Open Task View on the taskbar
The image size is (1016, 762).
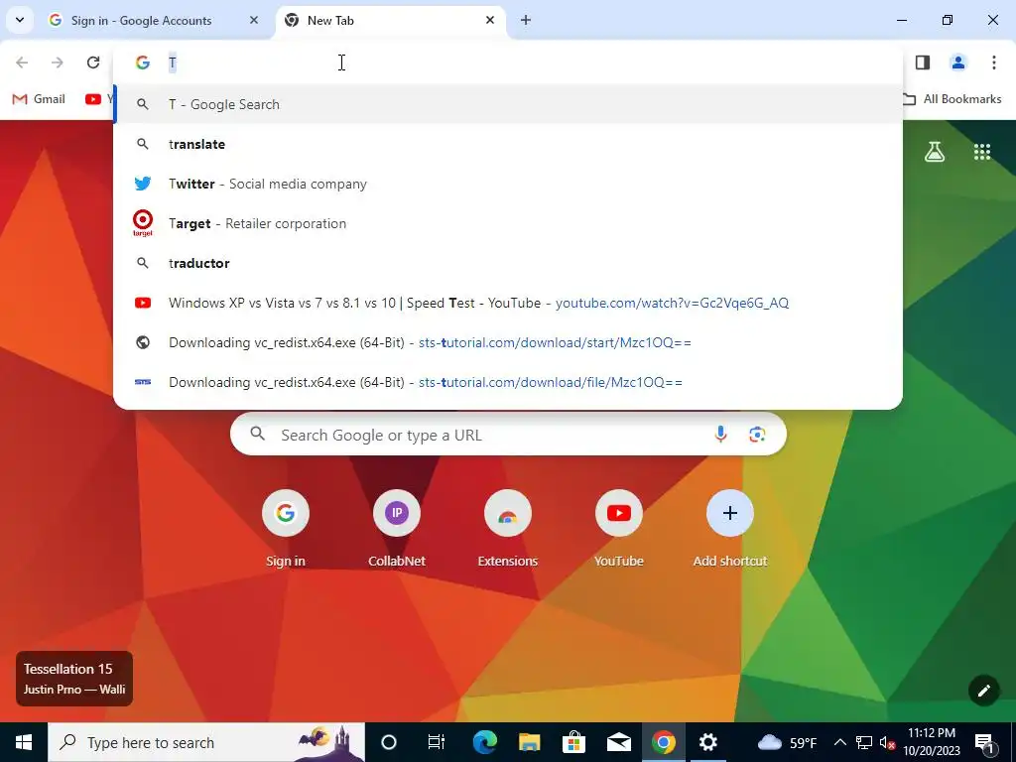click(437, 742)
